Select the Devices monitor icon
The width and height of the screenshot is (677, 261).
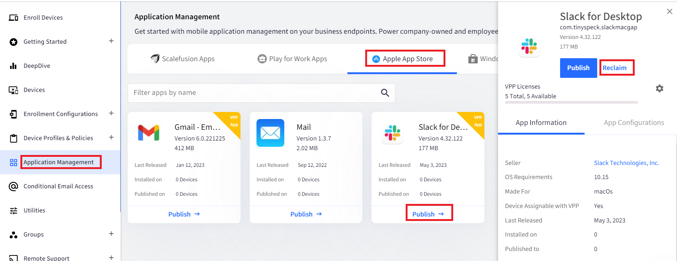[x=13, y=90]
